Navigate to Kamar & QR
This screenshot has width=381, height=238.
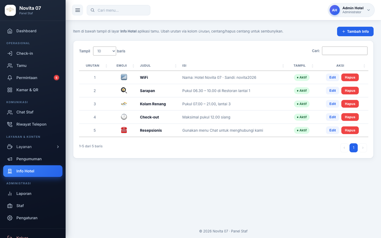point(33,90)
